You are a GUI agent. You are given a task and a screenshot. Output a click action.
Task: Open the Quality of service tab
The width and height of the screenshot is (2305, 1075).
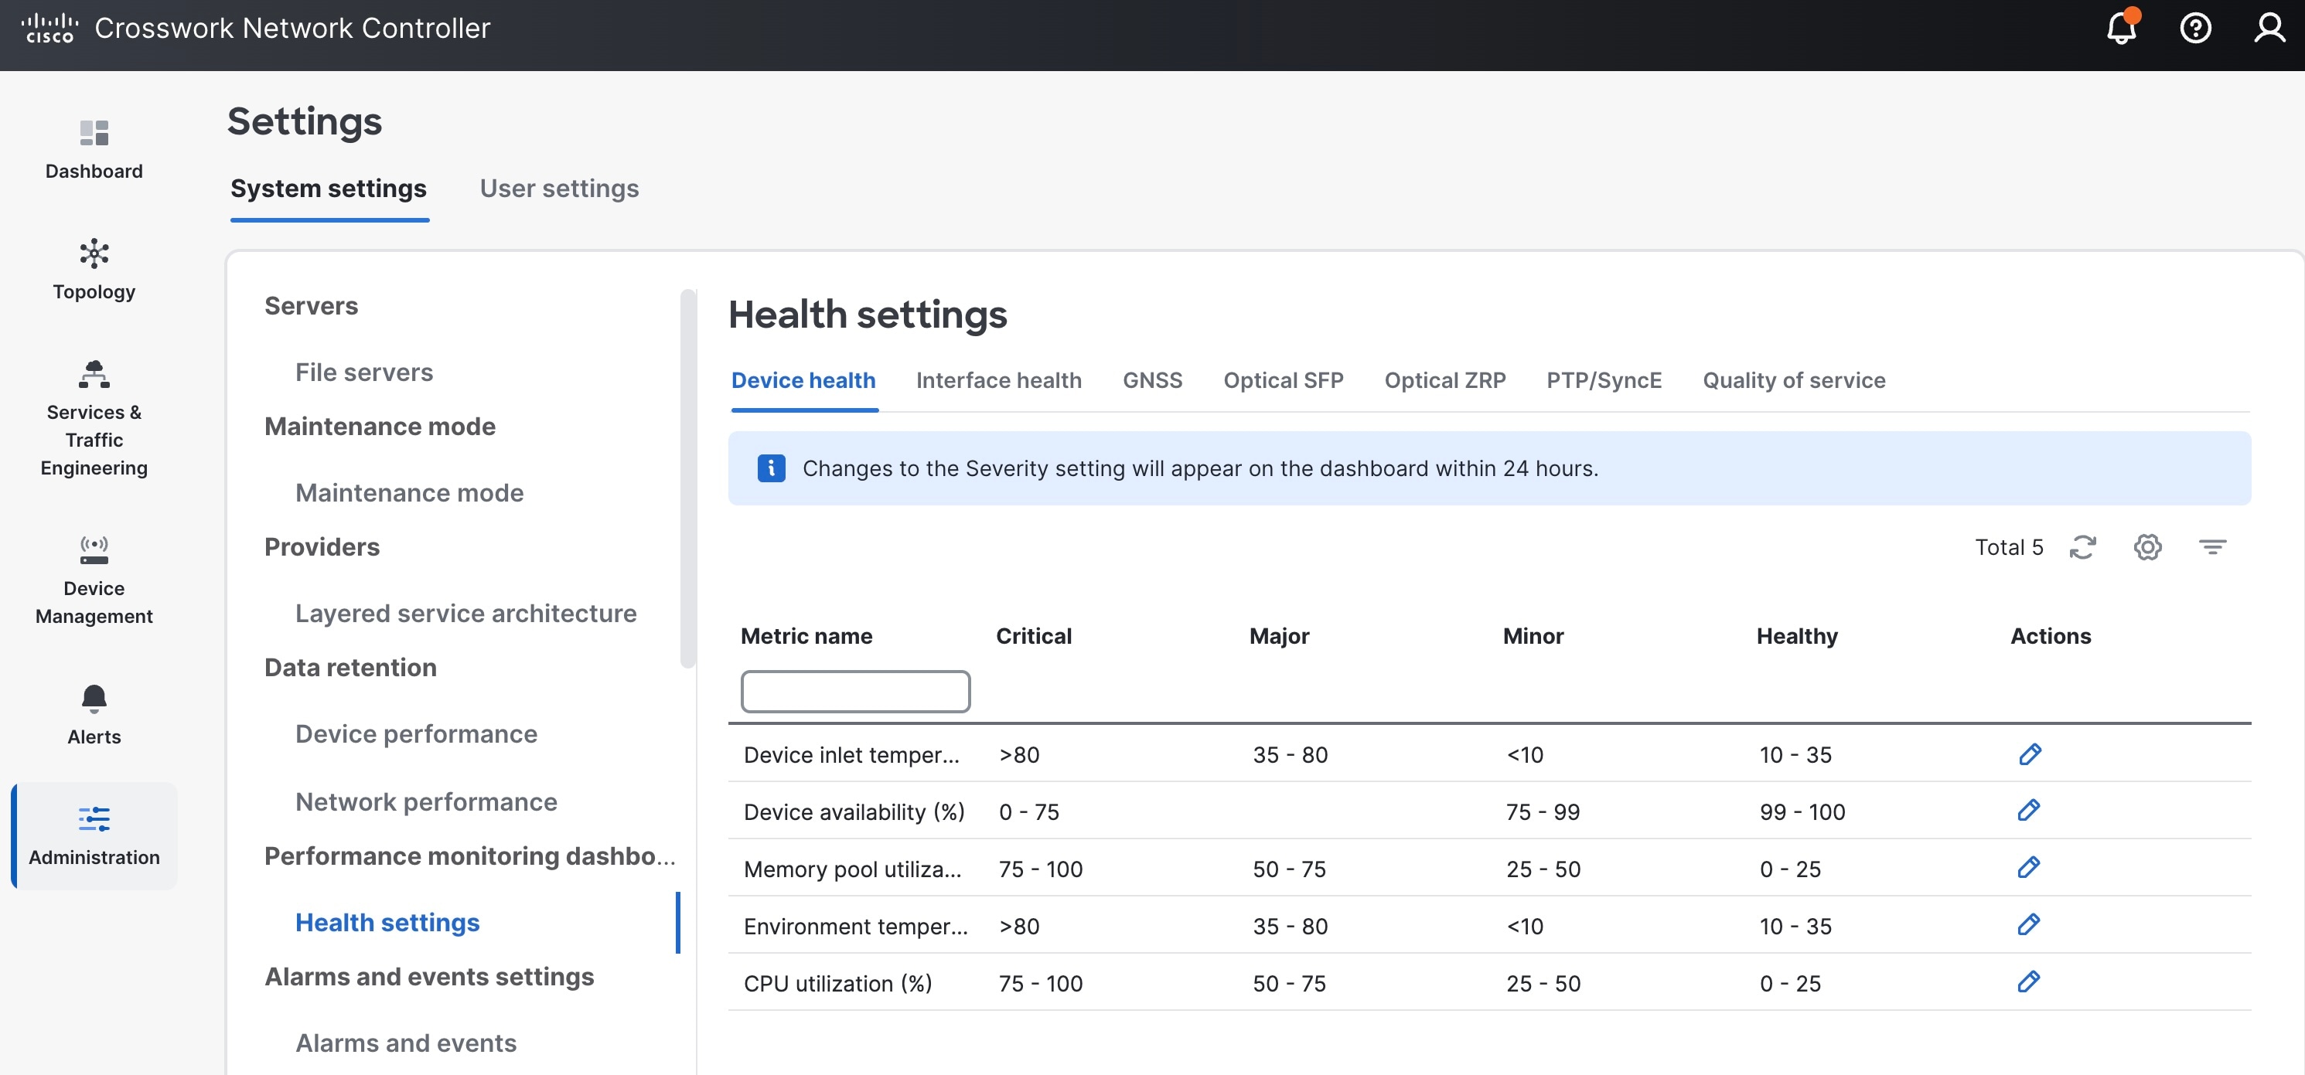[1793, 380]
